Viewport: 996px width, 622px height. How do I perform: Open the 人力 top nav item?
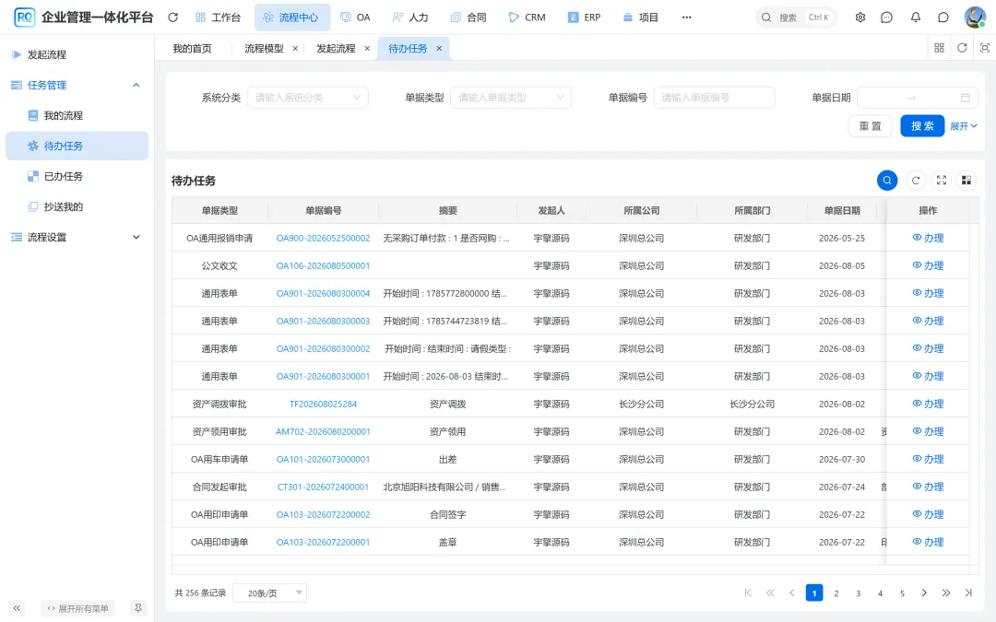(x=410, y=18)
